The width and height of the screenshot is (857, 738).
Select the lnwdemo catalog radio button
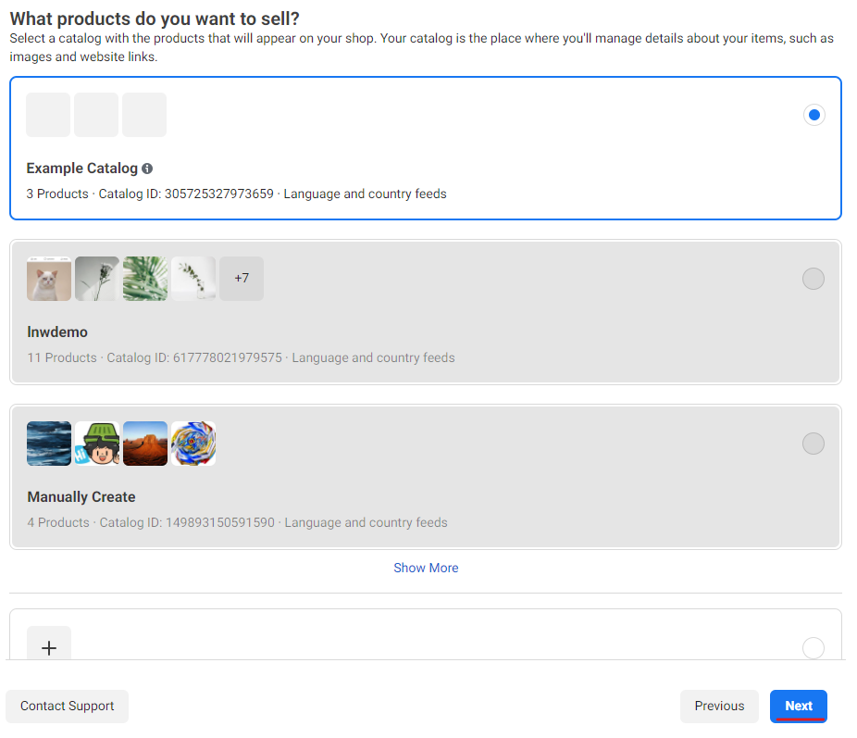point(813,279)
